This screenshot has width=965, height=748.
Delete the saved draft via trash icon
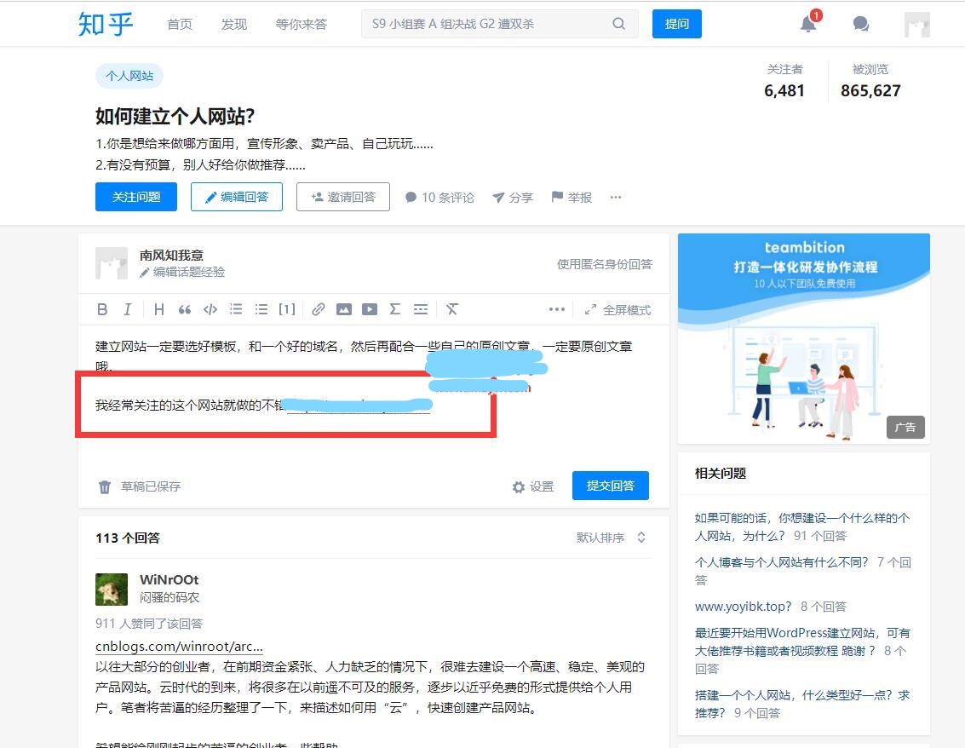[x=104, y=486]
